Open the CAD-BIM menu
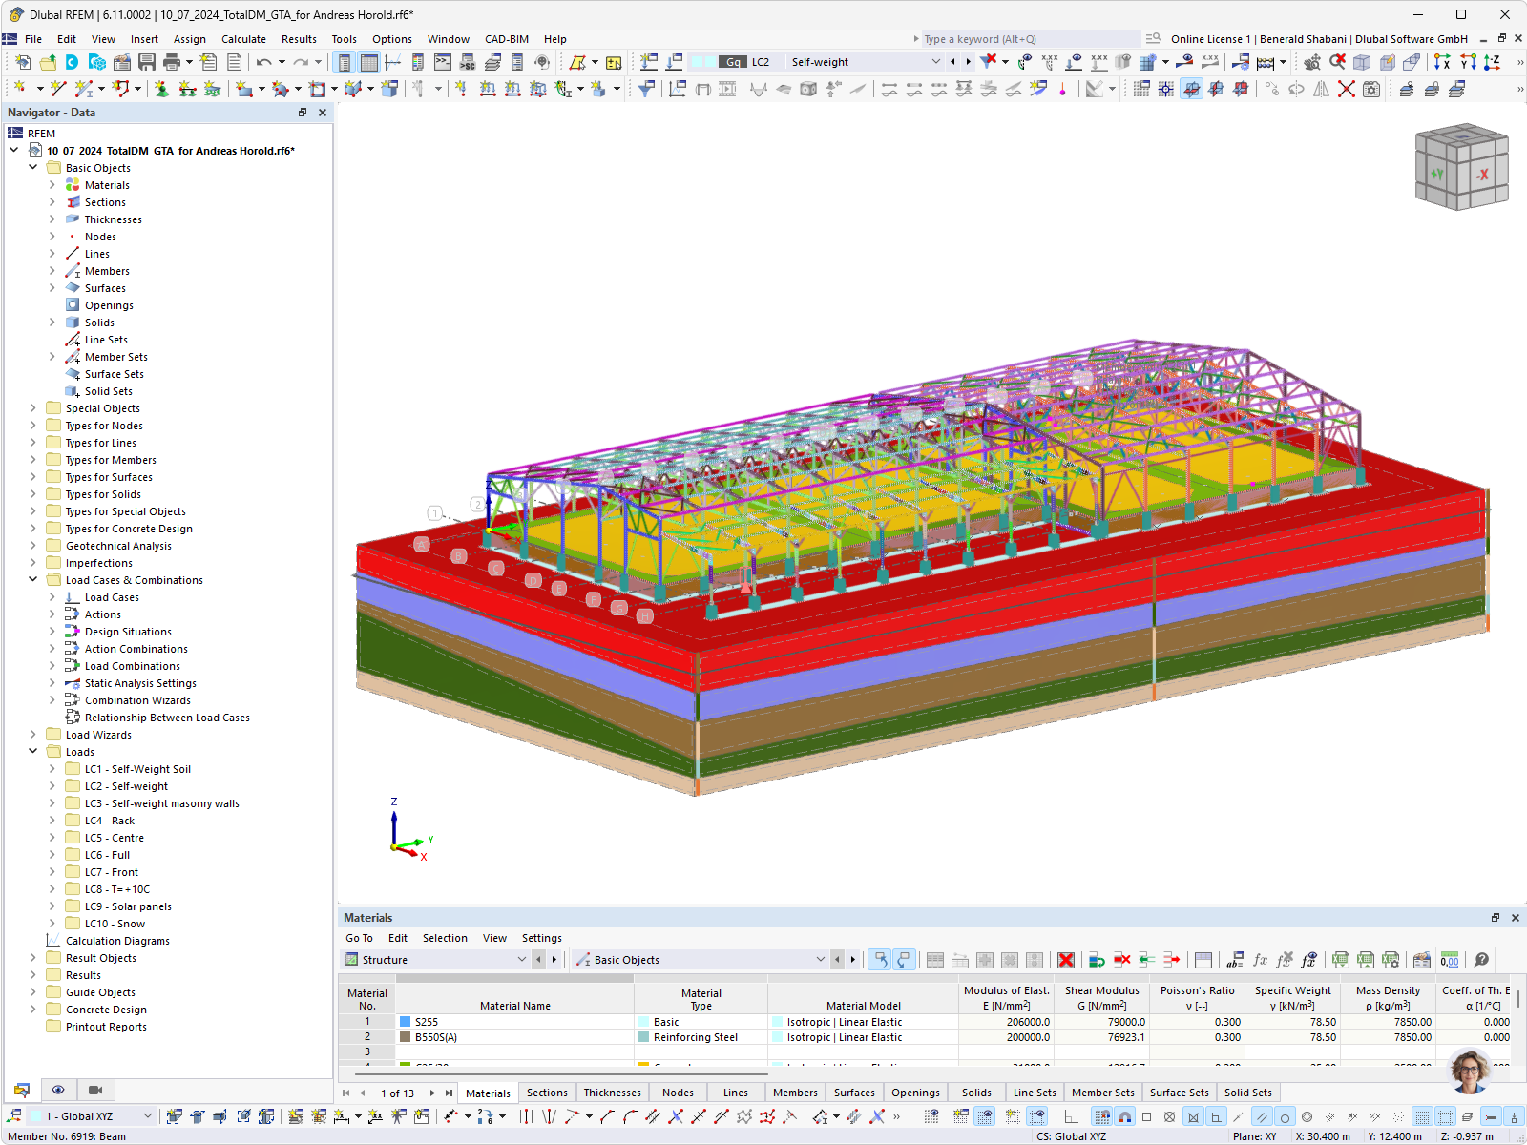 coord(507,39)
